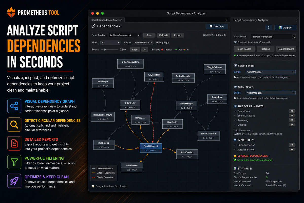304x203 pixels.
Task: Reset the zoom level
Action: [135, 49]
